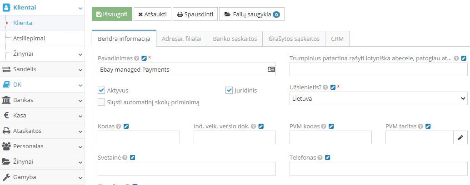This screenshot has height=185, width=470.
Task: Uncheck the Juridinis checkbox
Action: [x=229, y=90]
